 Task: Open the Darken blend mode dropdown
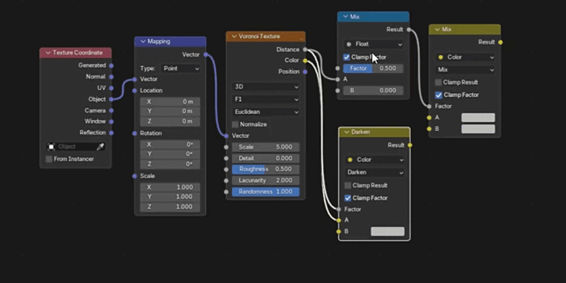pos(375,172)
